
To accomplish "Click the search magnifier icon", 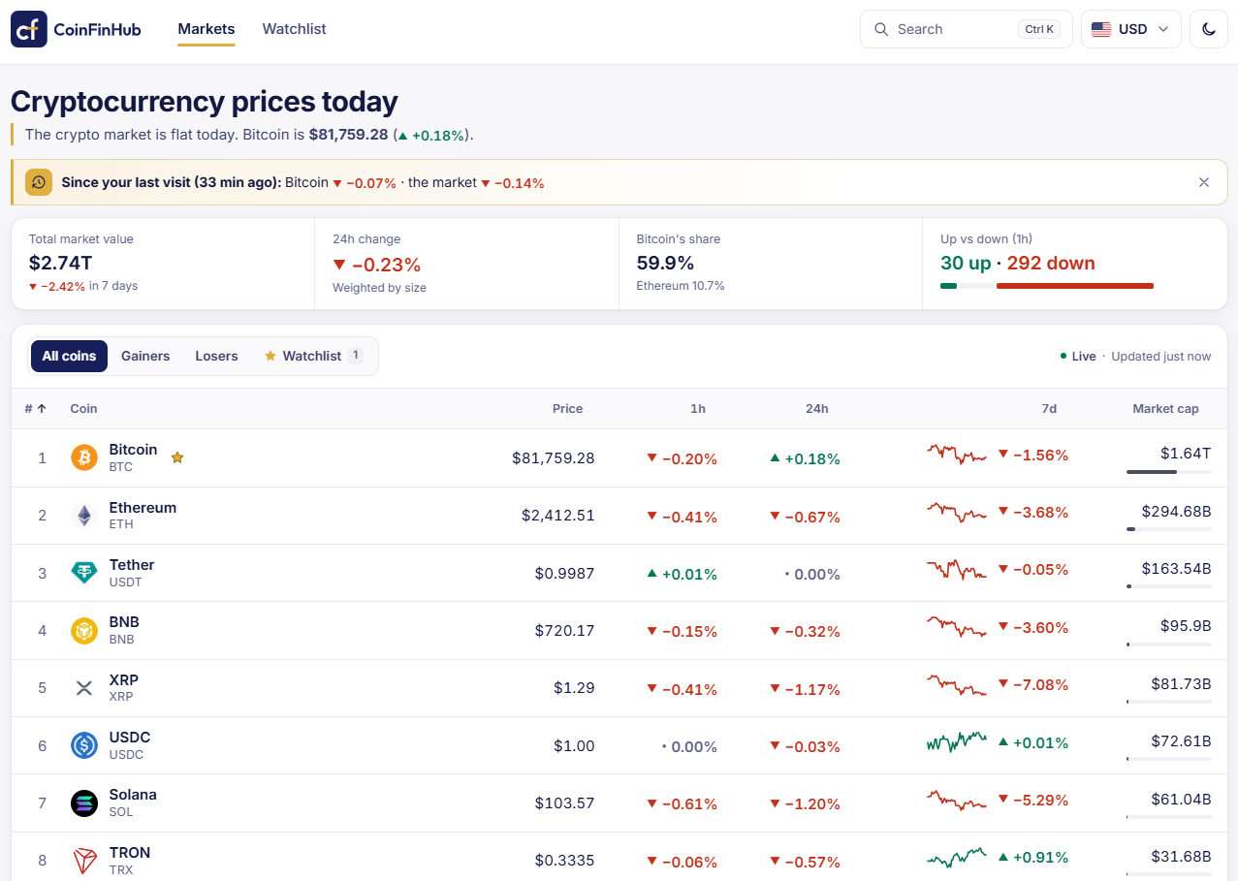I will [881, 29].
